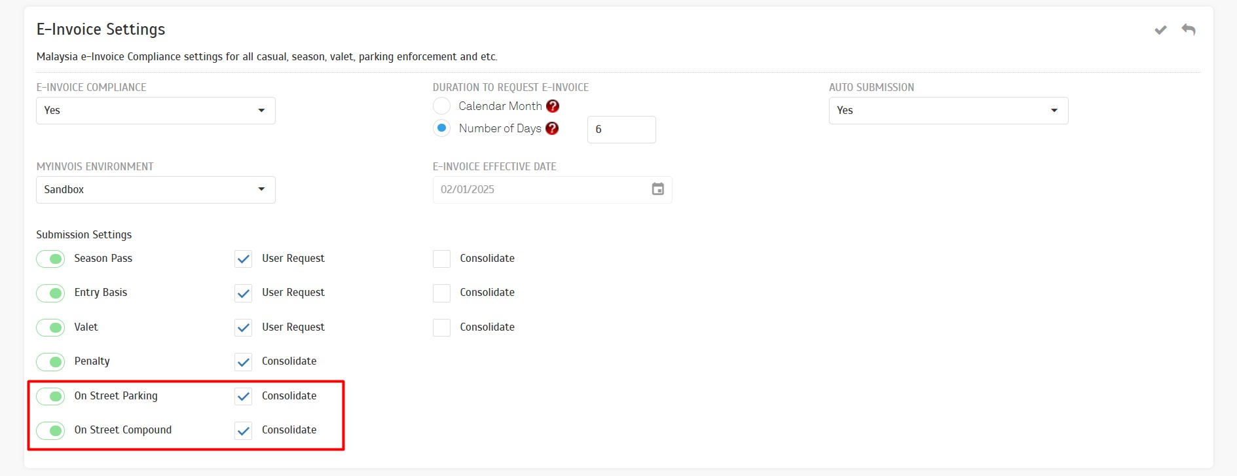1237x476 pixels.
Task: Click the back arrow icon
Action: click(x=1189, y=29)
